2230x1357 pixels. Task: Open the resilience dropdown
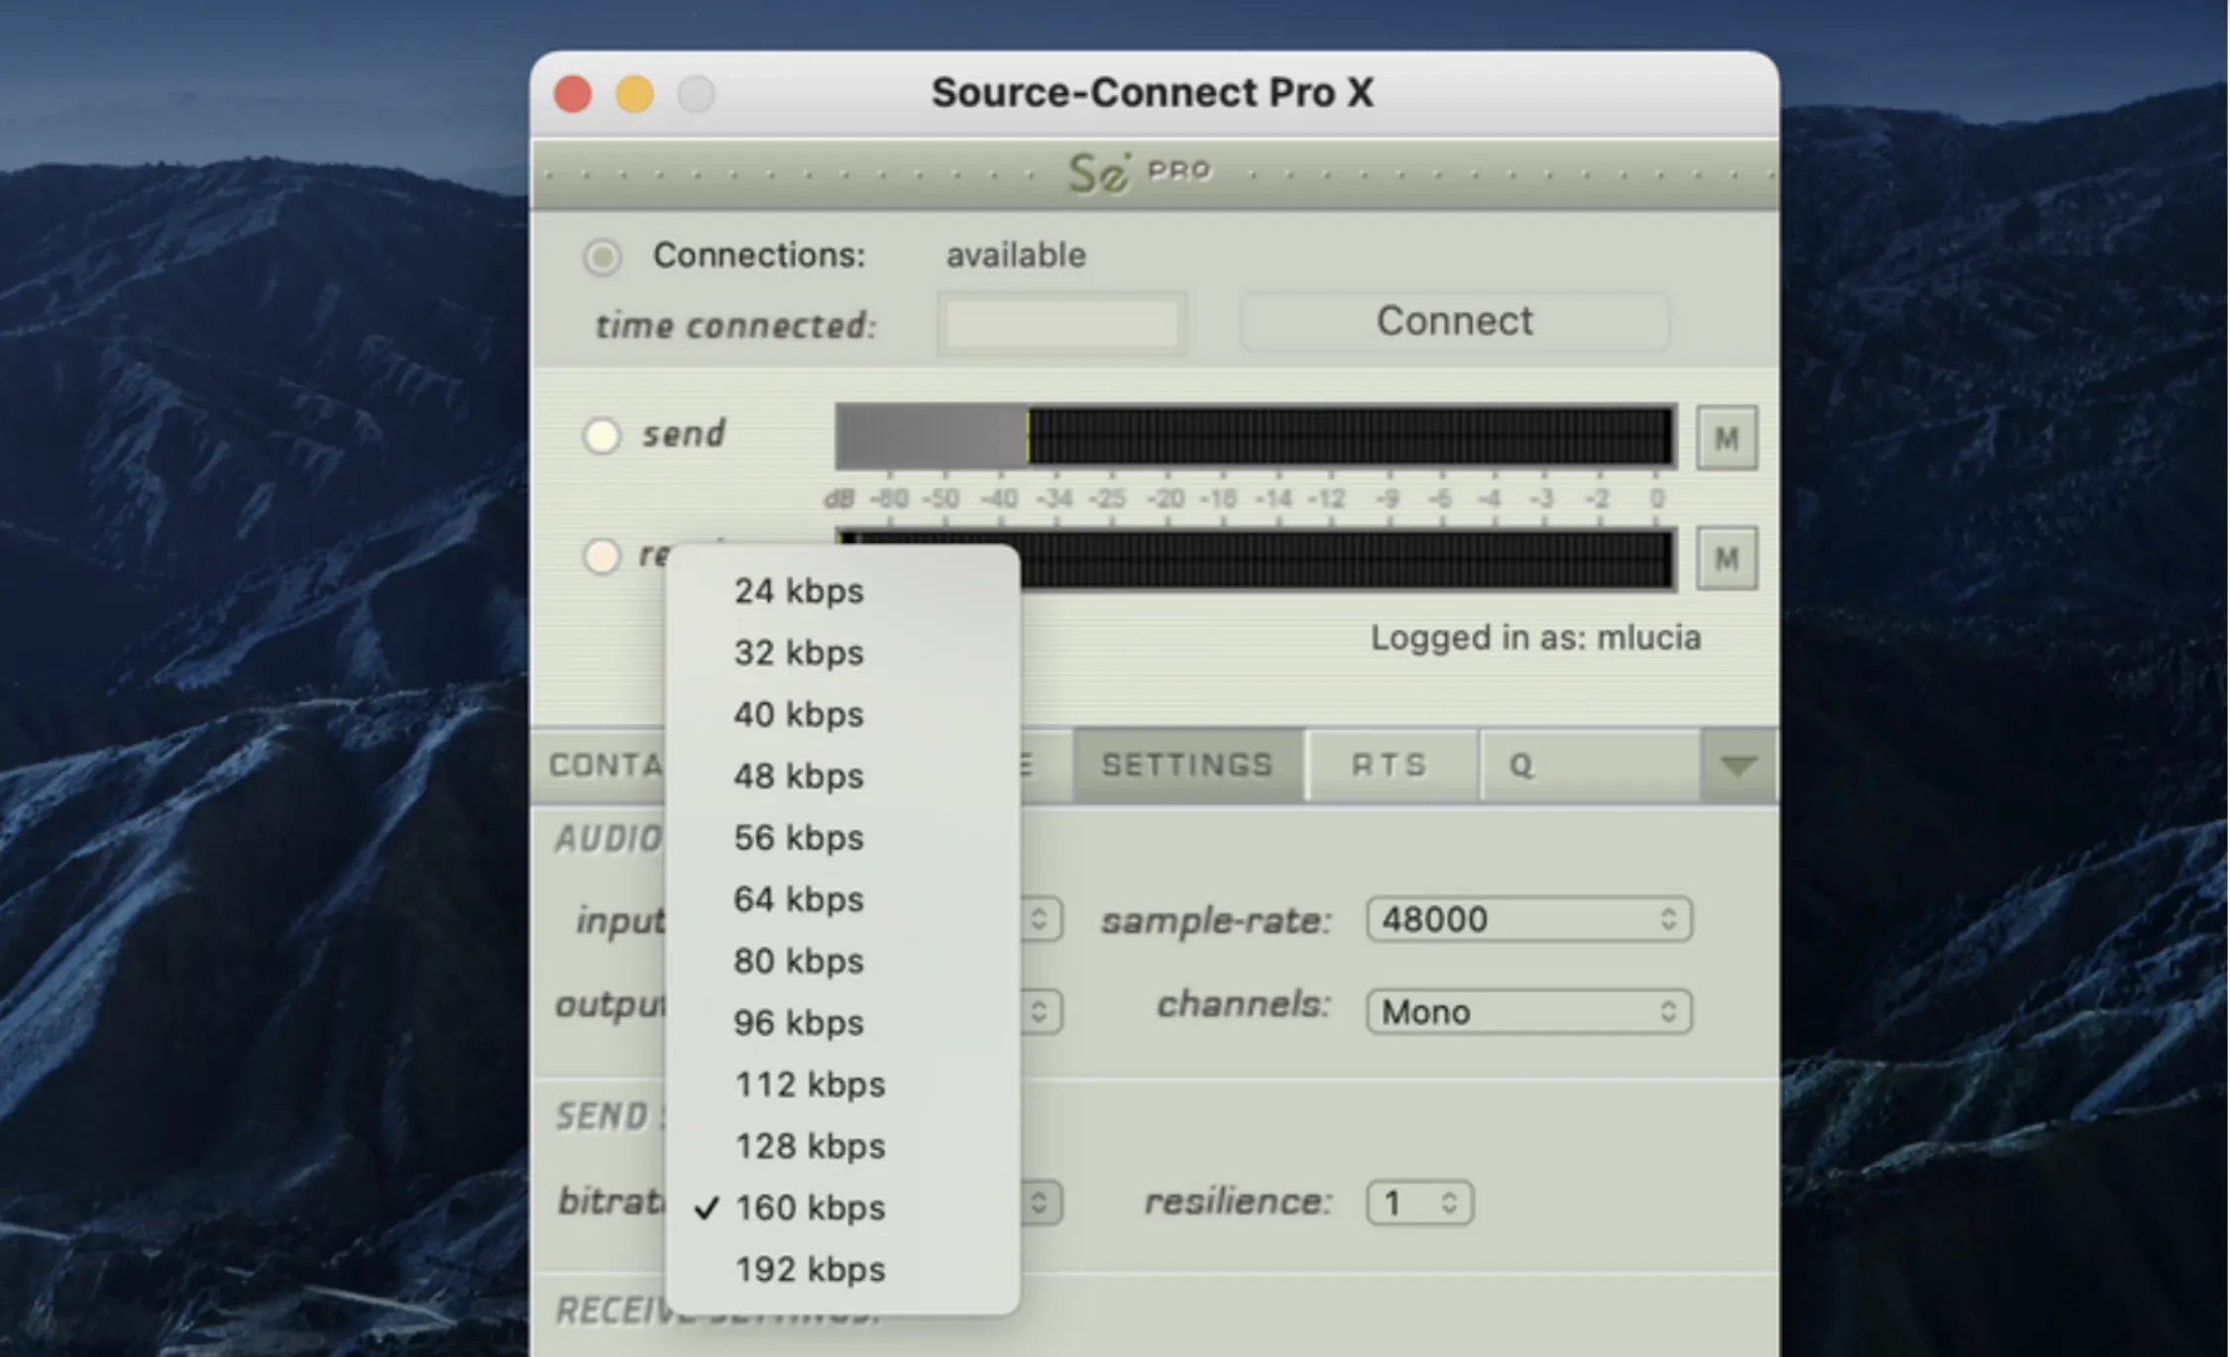click(x=1419, y=1203)
